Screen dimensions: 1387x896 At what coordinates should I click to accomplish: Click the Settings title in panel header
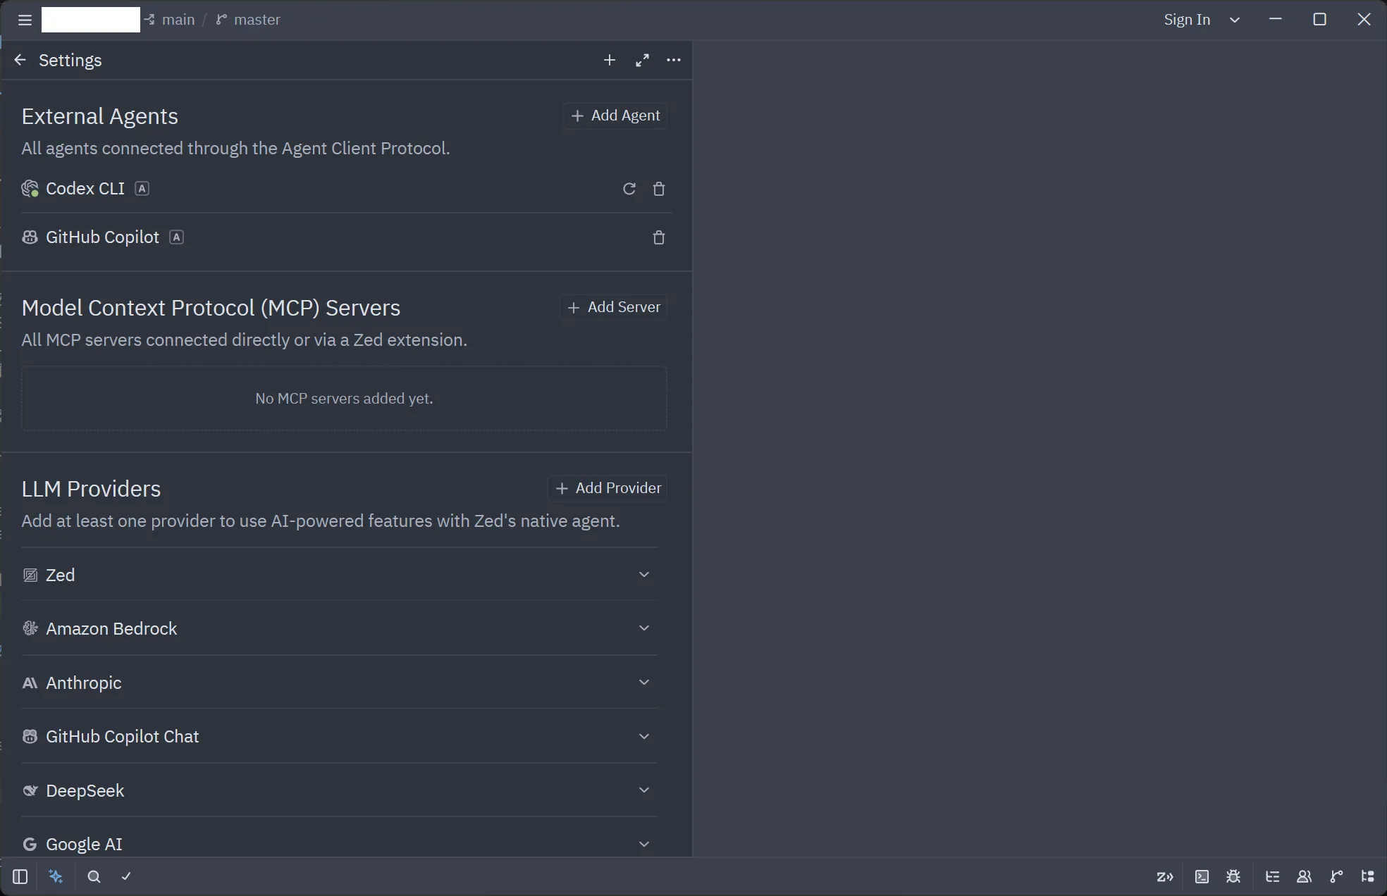(x=70, y=60)
